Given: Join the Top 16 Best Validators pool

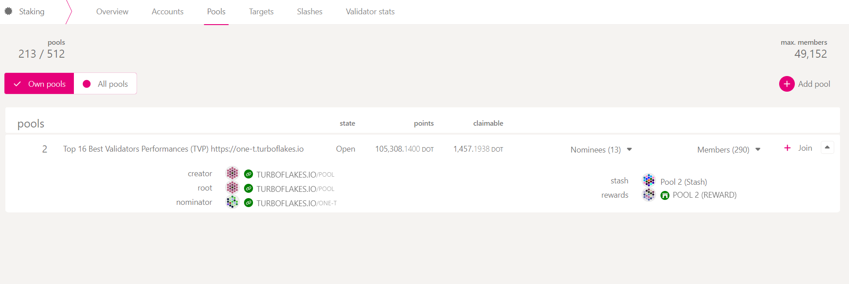Looking at the screenshot, I should click(798, 148).
